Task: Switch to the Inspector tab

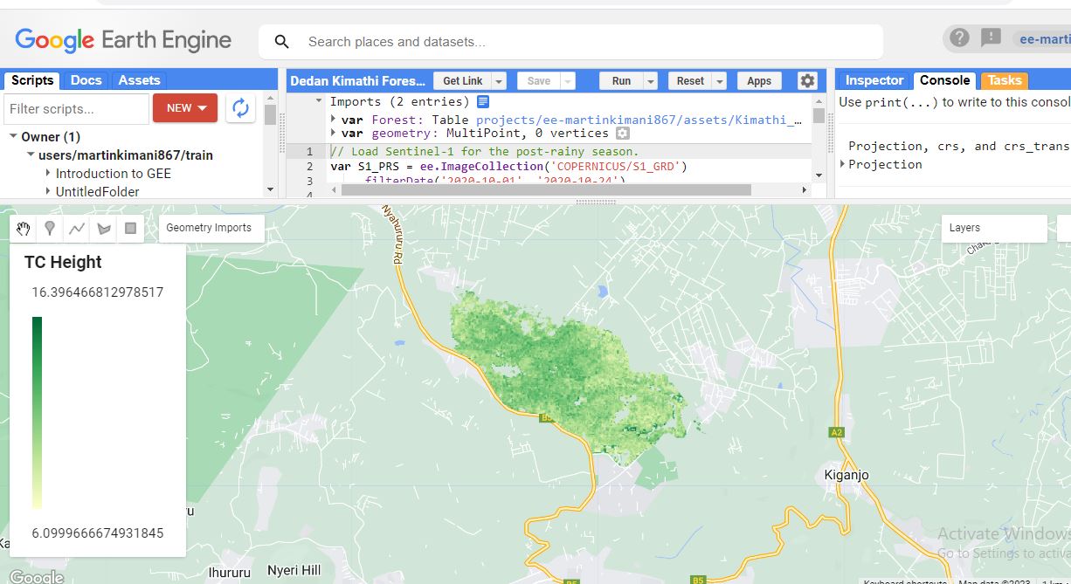Action: point(874,80)
